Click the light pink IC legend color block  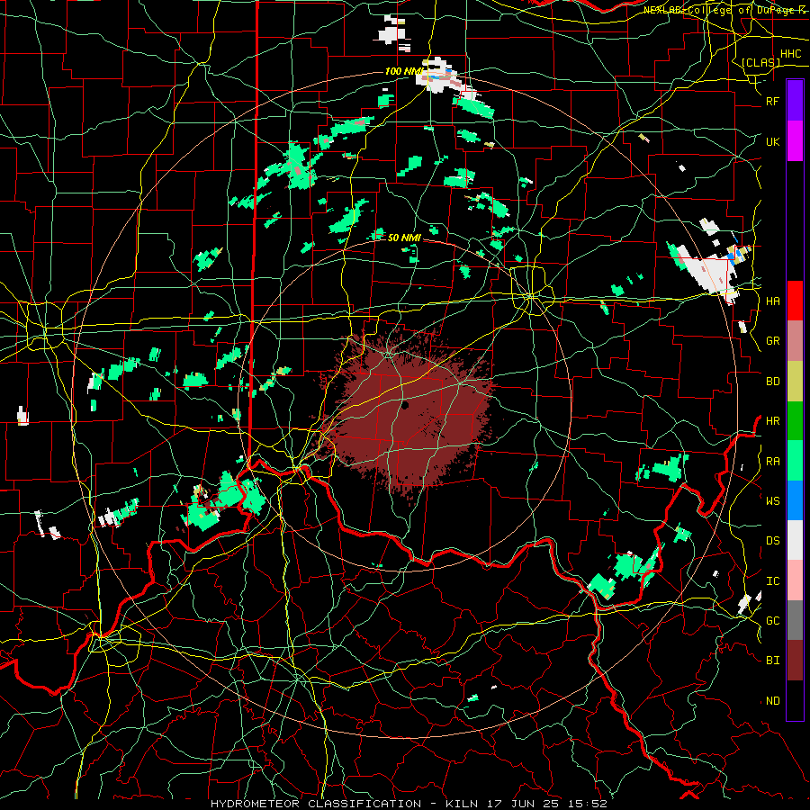pos(795,580)
